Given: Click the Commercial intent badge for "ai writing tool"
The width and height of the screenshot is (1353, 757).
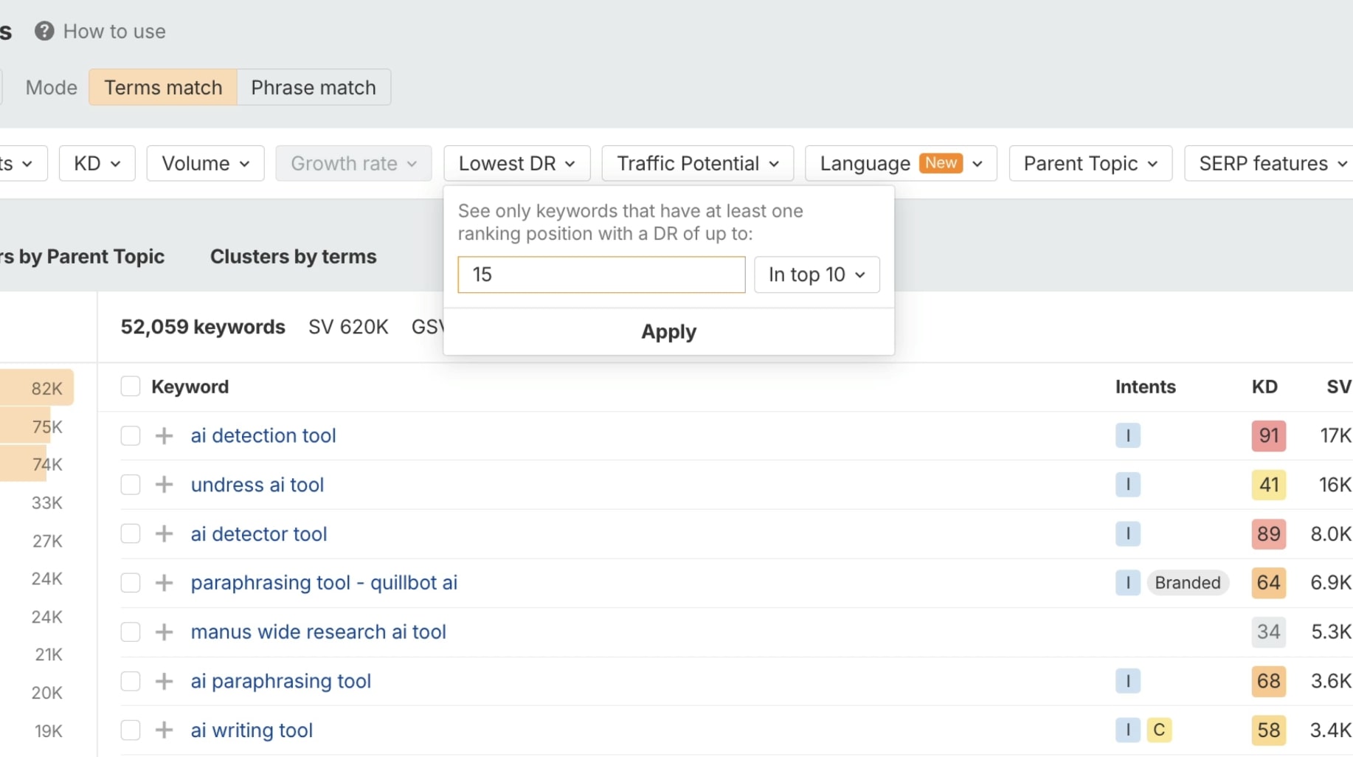Looking at the screenshot, I should pyautogui.click(x=1159, y=730).
